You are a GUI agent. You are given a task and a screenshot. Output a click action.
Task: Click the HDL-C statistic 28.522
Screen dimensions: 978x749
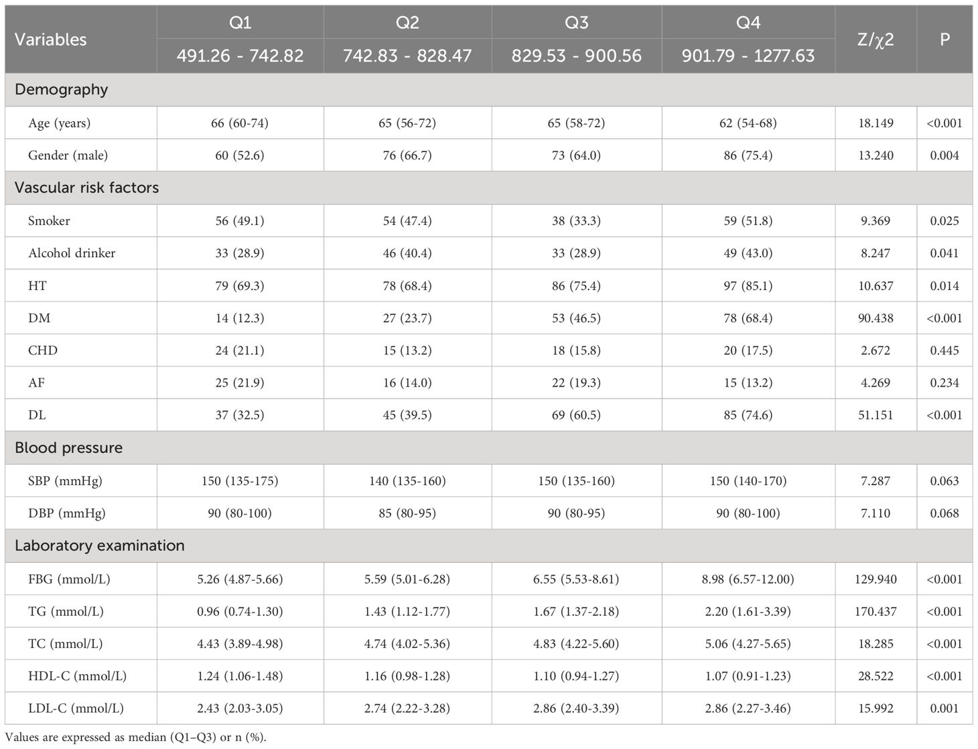point(876,677)
